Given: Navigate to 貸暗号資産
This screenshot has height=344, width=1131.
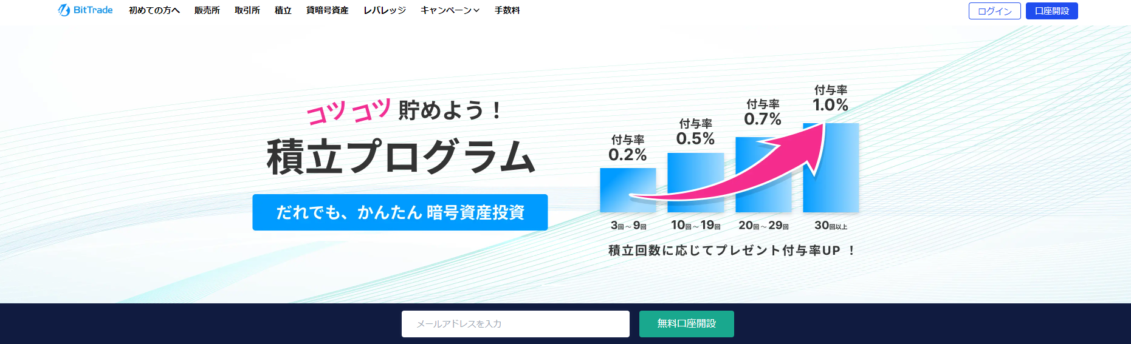Looking at the screenshot, I should [327, 10].
